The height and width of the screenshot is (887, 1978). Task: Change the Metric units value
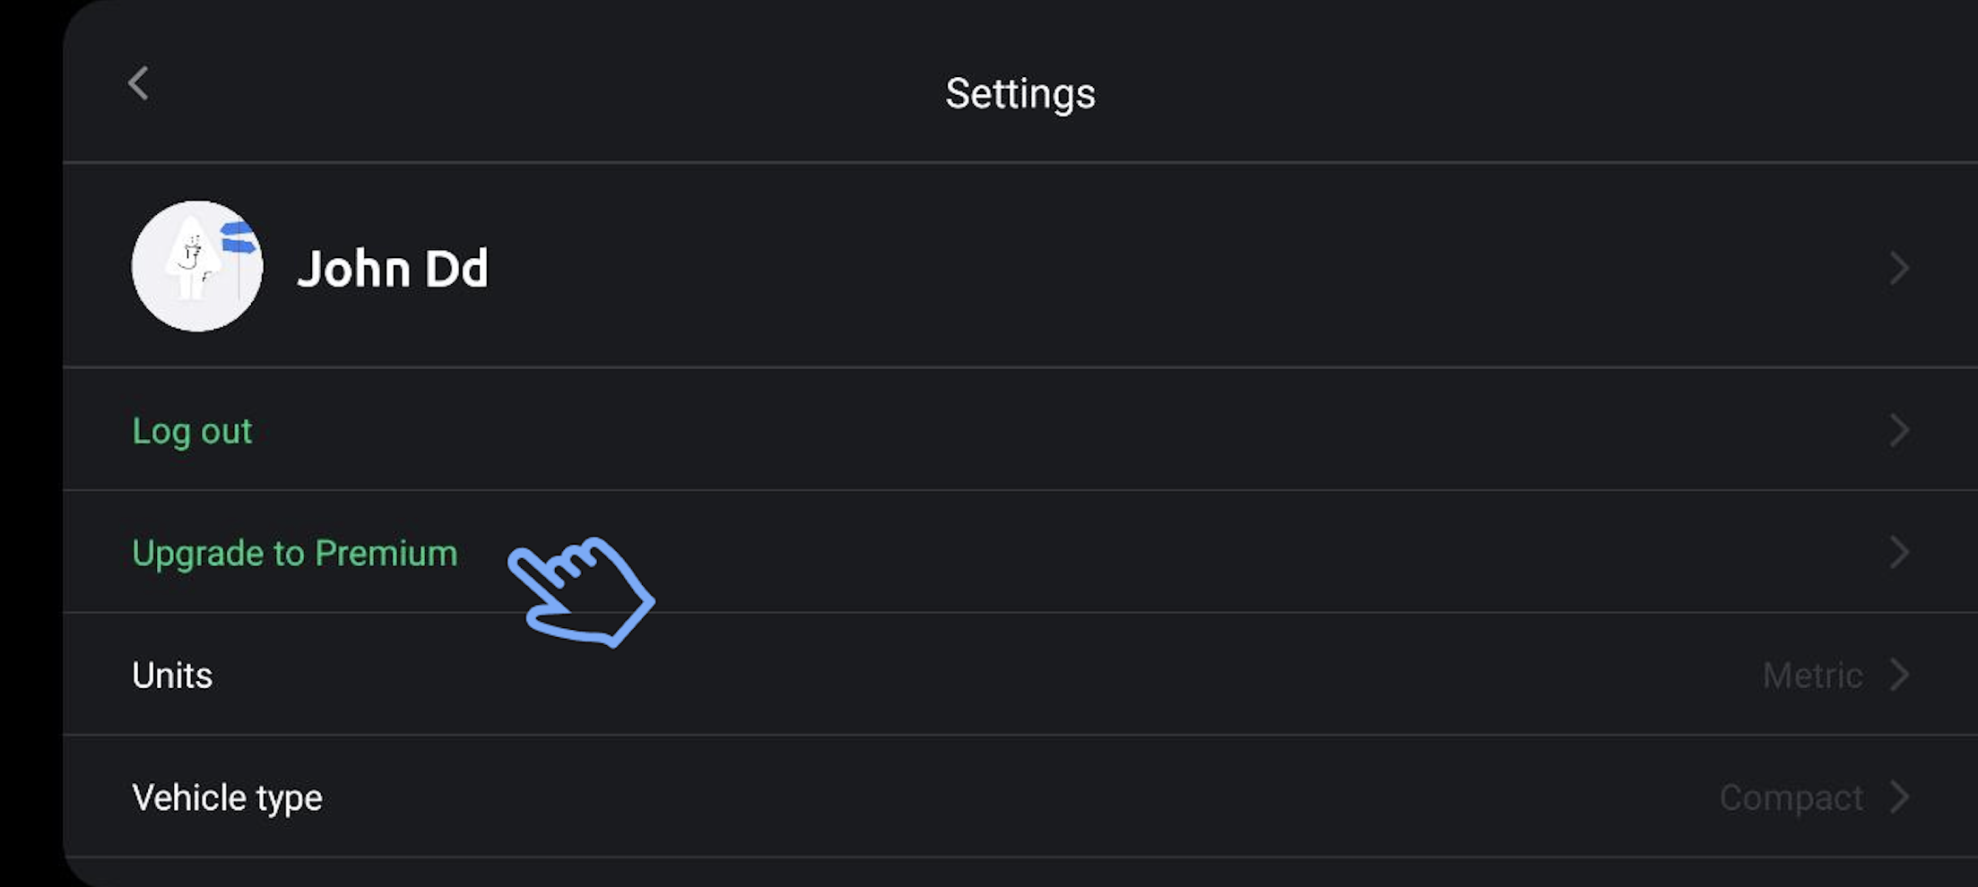point(1812,675)
